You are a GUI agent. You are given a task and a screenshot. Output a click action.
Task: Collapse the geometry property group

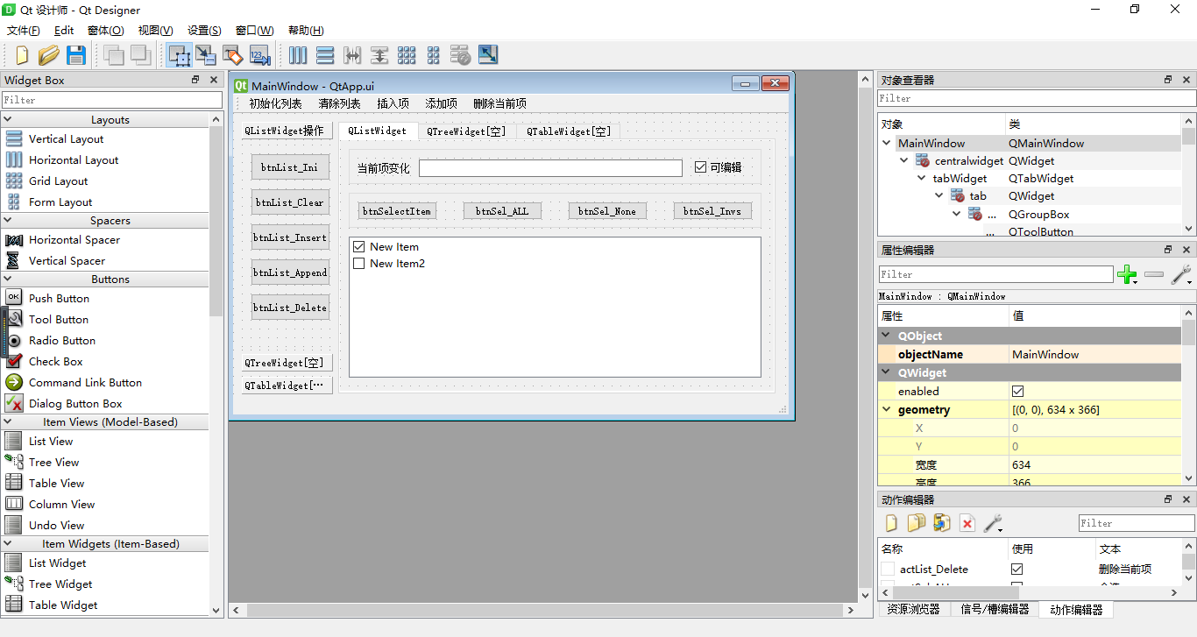(887, 409)
